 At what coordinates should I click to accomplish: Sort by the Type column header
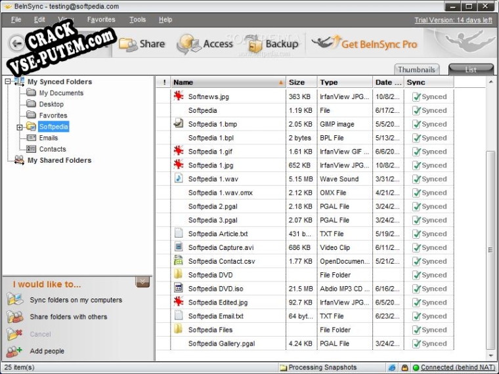click(345, 83)
